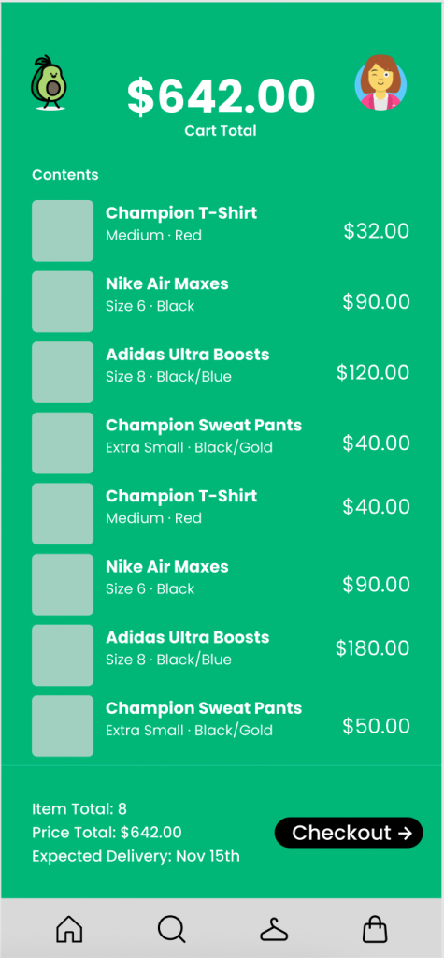
Task: Select Adidas Ultra Boosts priced $120.00
Action: coord(221,372)
